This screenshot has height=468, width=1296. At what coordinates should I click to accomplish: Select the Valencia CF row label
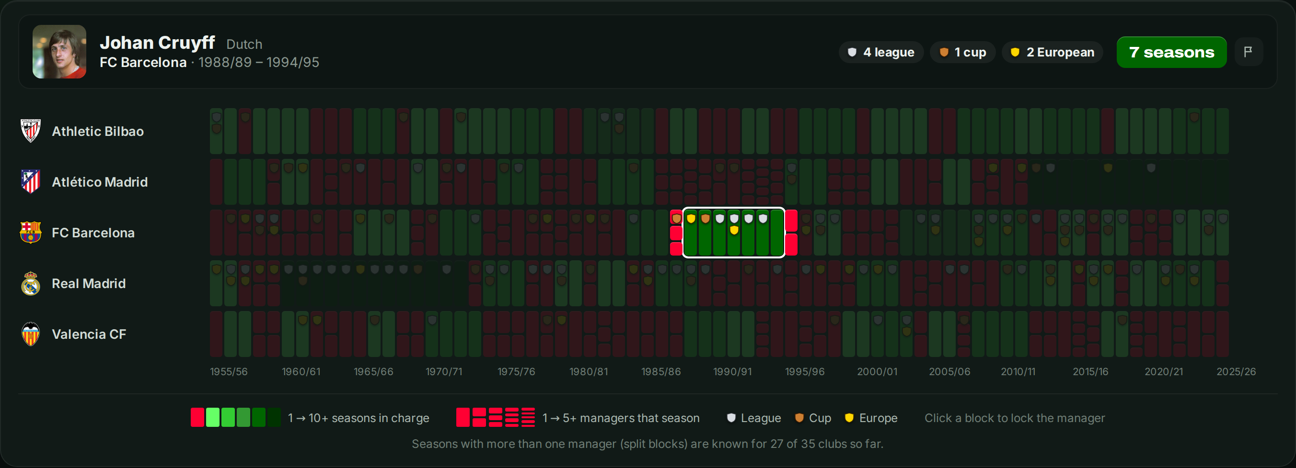point(89,334)
